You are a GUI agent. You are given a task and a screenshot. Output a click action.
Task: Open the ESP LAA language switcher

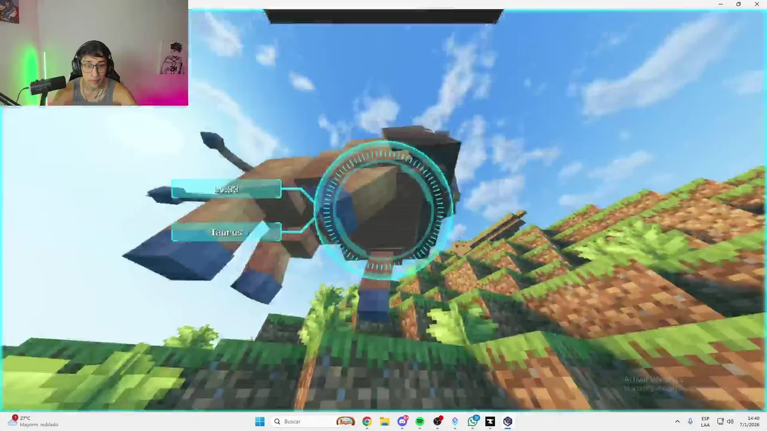(705, 421)
